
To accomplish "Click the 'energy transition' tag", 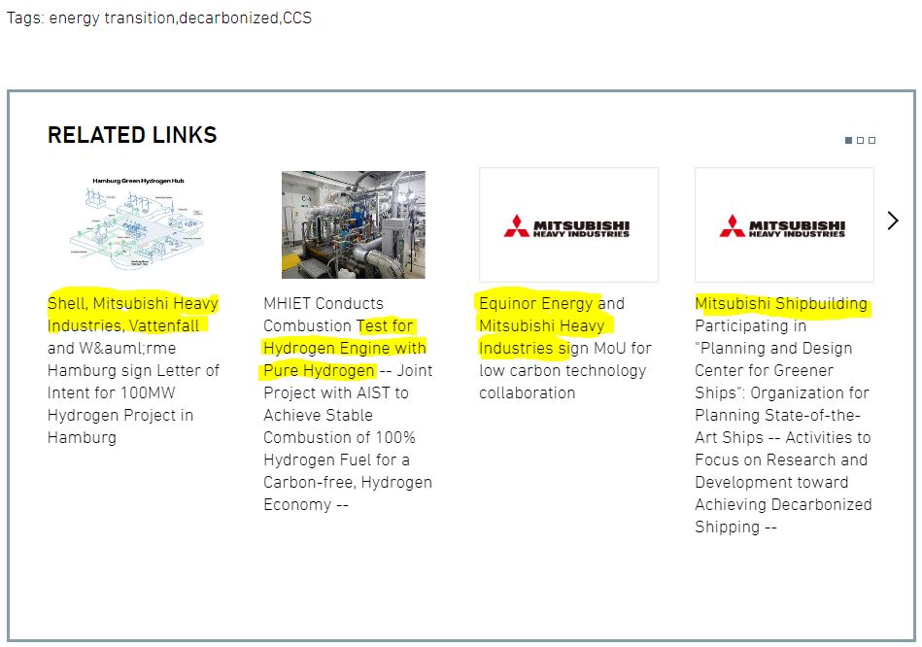I will click(x=112, y=17).
